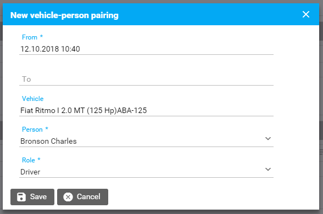323x214 pixels.
Task: Open the Bronson Charles person selector
Action: 146,141
